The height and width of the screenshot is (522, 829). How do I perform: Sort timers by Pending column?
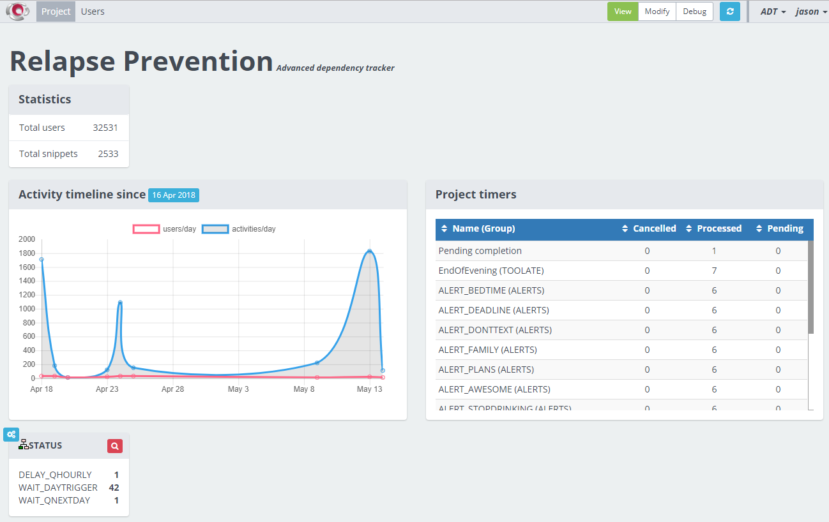click(779, 228)
